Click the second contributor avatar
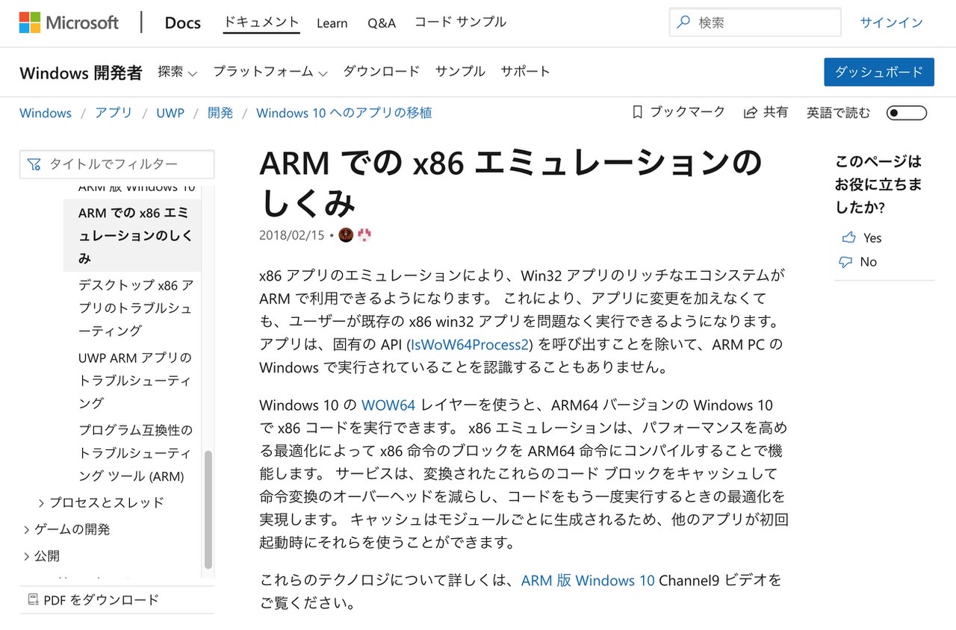The width and height of the screenshot is (956, 630). click(x=364, y=235)
